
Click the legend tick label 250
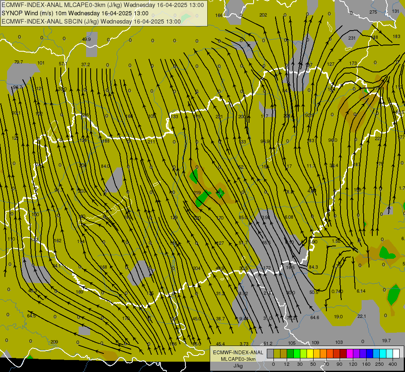(x=379, y=364)
